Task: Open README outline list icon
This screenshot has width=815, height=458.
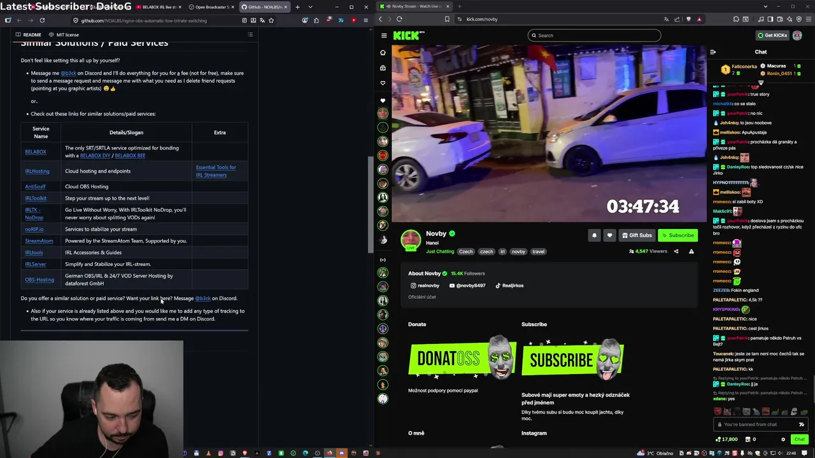Action: tap(250, 34)
